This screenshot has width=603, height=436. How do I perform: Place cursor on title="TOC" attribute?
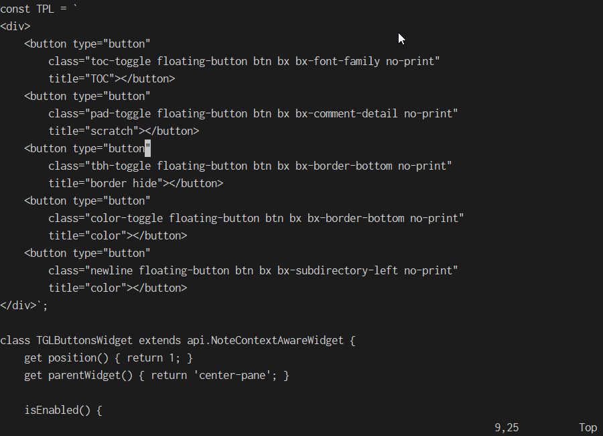point(82,78)
